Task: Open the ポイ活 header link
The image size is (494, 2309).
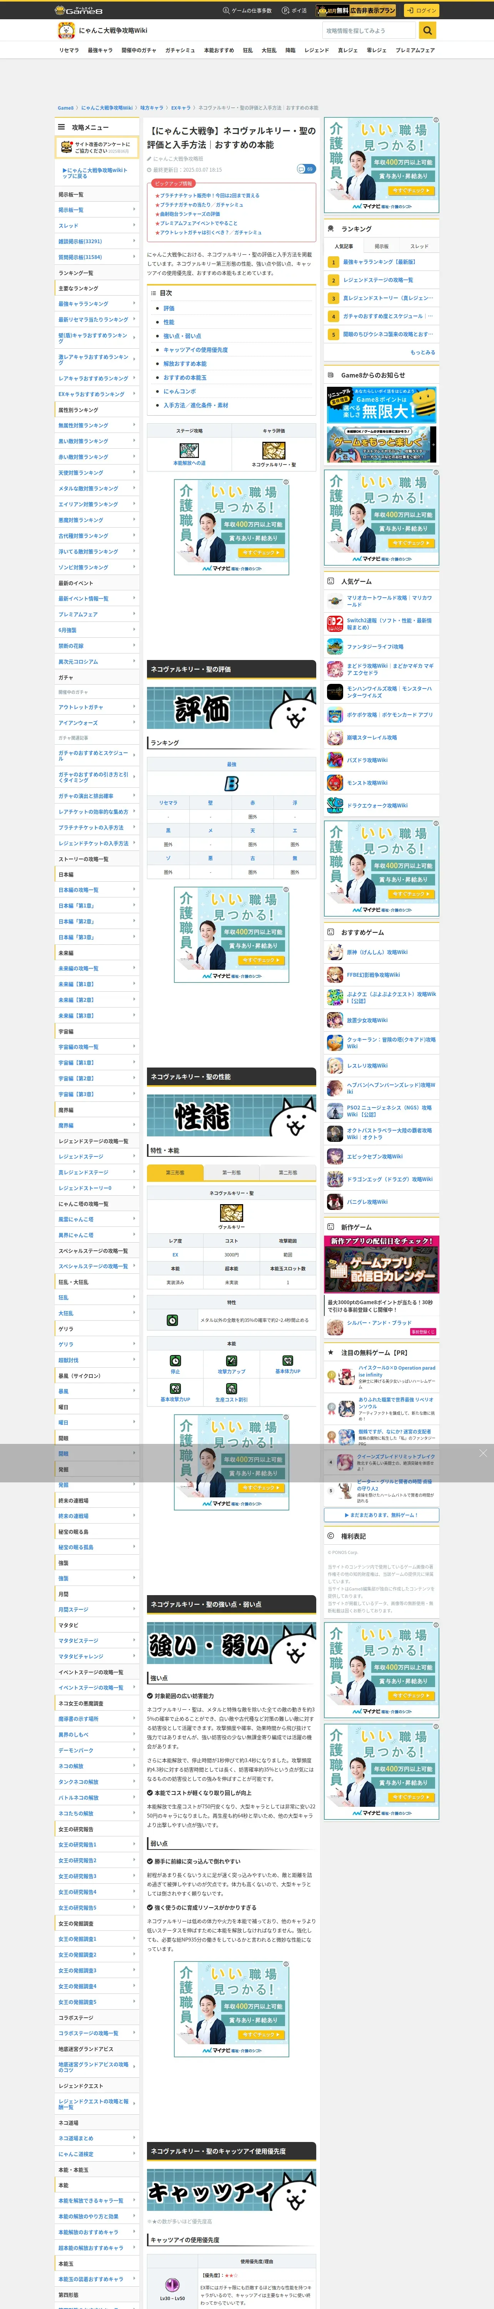Action: tap(294, 11)
